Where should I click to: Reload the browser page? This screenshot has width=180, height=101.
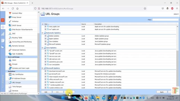13,8
